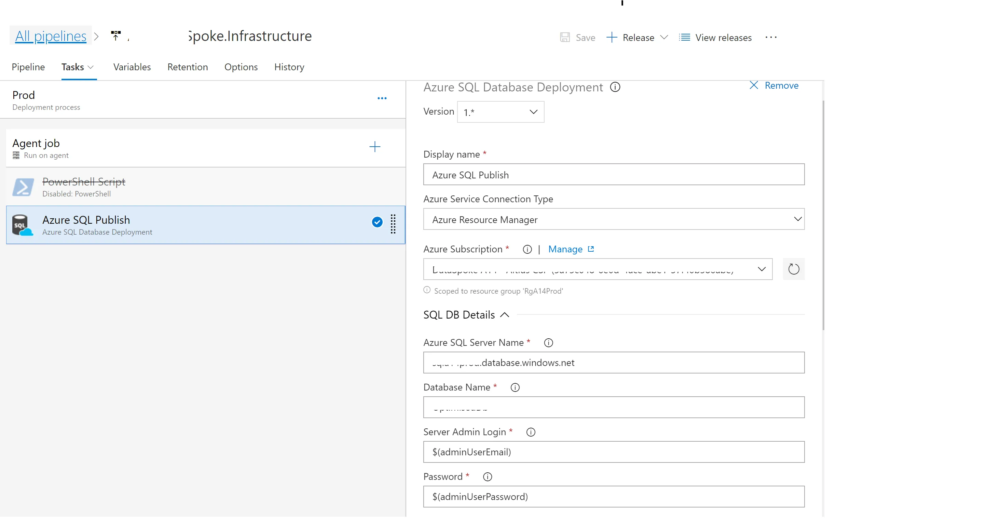
Task: Click the info icon next to Database Name
Action: (515, 388)
